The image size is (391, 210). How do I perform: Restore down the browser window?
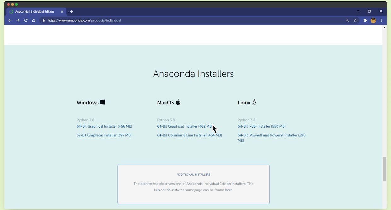(x=370, y=11)
